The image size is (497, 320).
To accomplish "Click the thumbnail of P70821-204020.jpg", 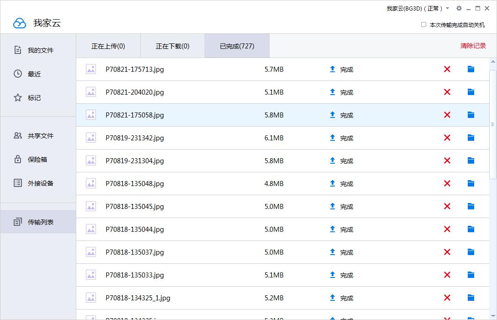I will coord(90,92).
